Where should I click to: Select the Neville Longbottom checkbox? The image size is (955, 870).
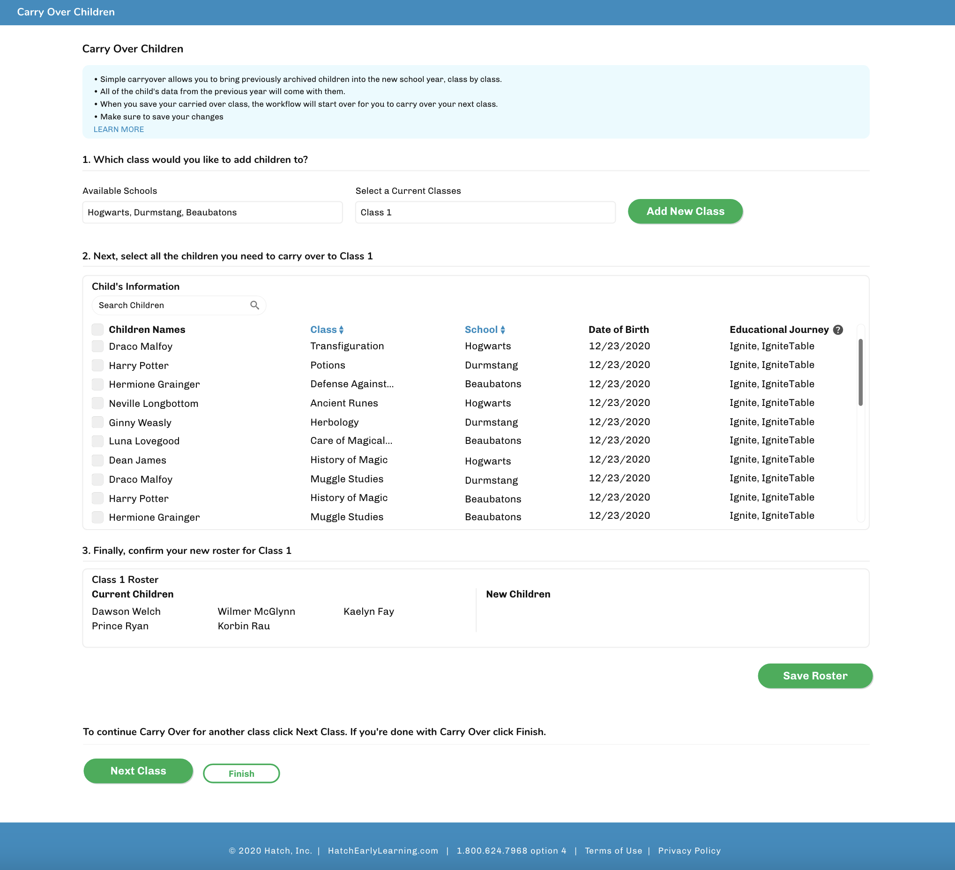[97, 403]
